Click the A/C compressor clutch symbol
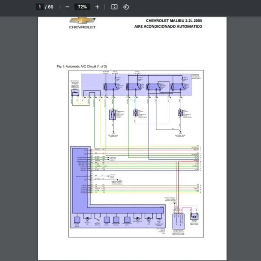 click(x=113, y=114)
